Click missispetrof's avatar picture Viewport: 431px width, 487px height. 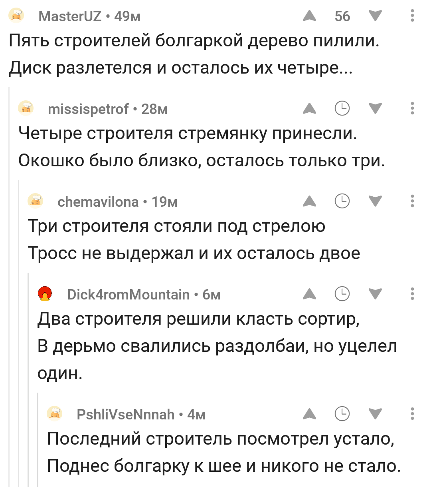pyautogui.click(x=26, y=108)
